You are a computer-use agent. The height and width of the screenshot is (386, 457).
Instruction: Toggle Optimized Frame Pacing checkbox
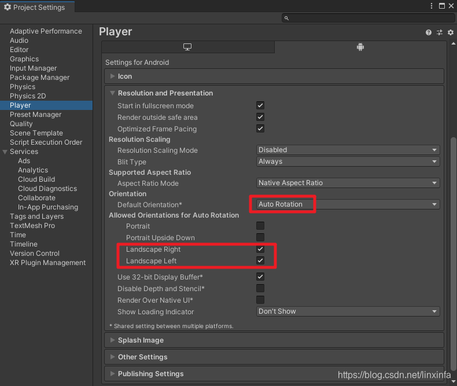(x=260, y=128)
